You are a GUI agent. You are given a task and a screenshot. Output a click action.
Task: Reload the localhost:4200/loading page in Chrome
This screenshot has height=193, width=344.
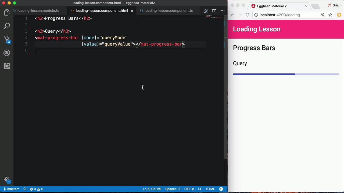tap(248, 15)
